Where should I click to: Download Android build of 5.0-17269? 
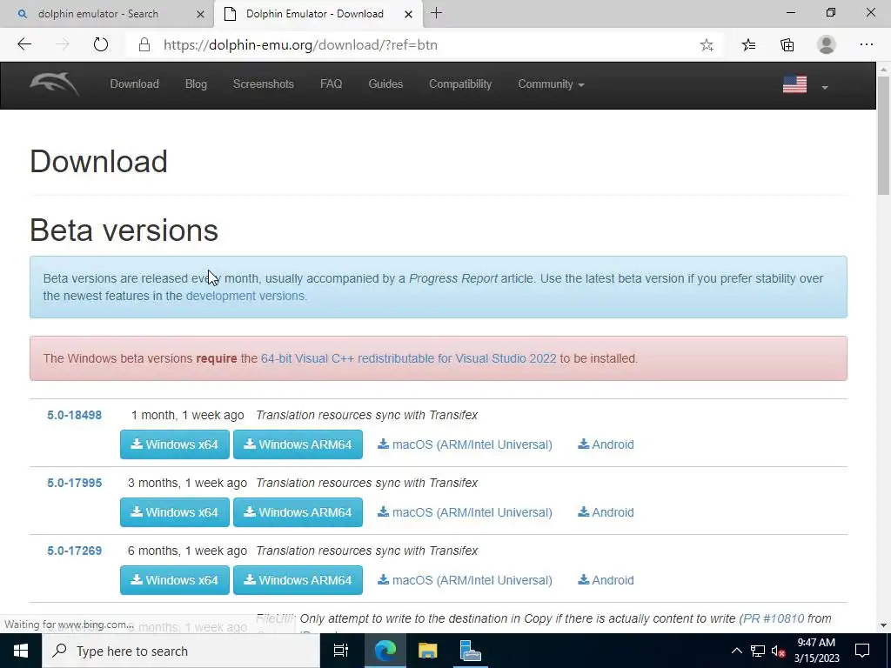click(x=606, y=580)
